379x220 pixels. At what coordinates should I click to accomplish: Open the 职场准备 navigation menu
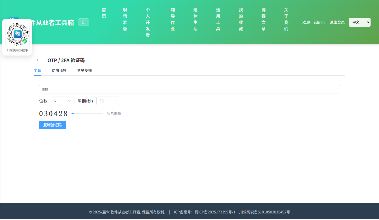tap(125, 19)
